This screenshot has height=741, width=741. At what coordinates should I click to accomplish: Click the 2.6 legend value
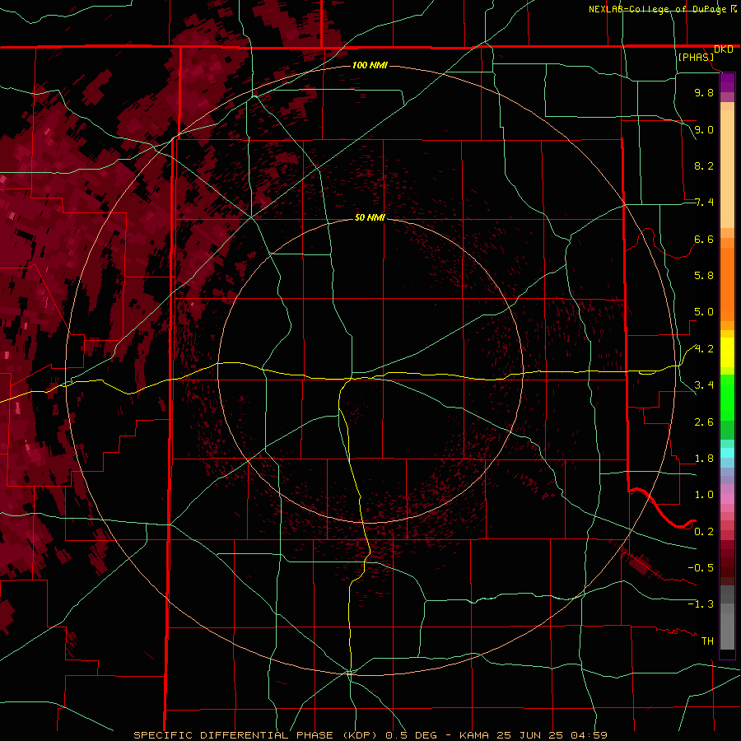704,422
